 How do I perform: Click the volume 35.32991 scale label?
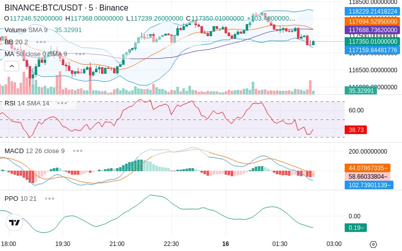coord(361,90)
